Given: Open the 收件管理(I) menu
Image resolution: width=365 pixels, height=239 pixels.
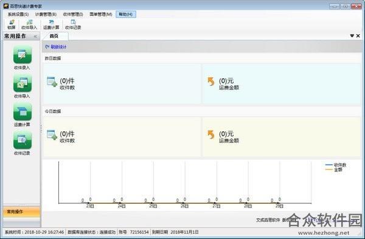Looking at the screenshot, I should [73, 14].
